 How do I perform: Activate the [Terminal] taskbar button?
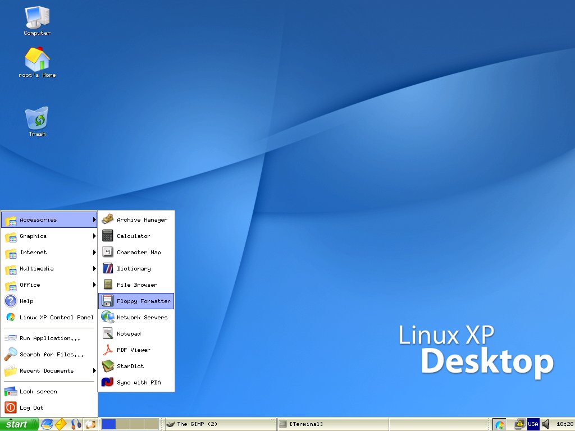(x=332, y=424)
